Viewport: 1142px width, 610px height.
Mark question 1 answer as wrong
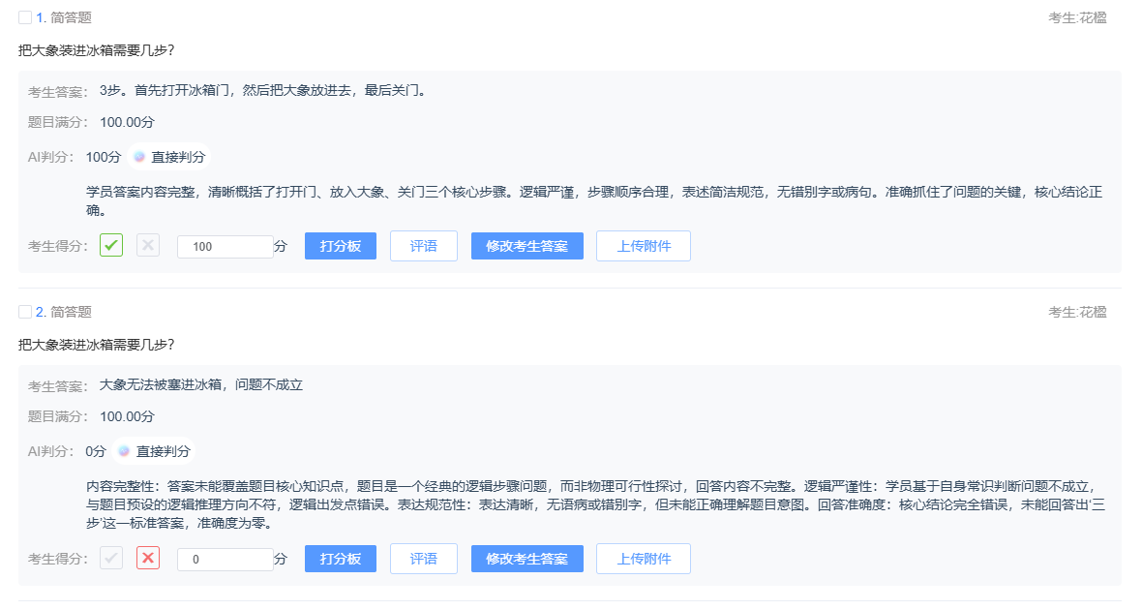(x=146, y=245)
